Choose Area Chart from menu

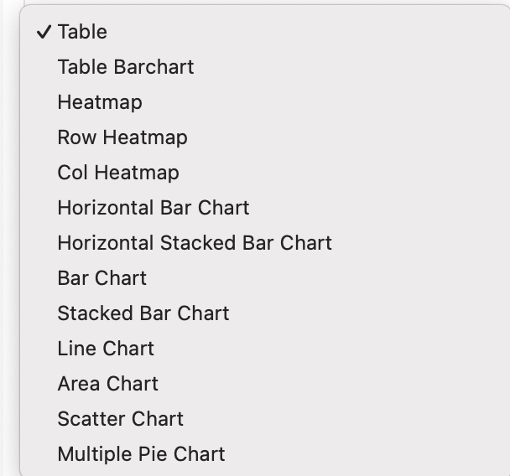point(107,384)
